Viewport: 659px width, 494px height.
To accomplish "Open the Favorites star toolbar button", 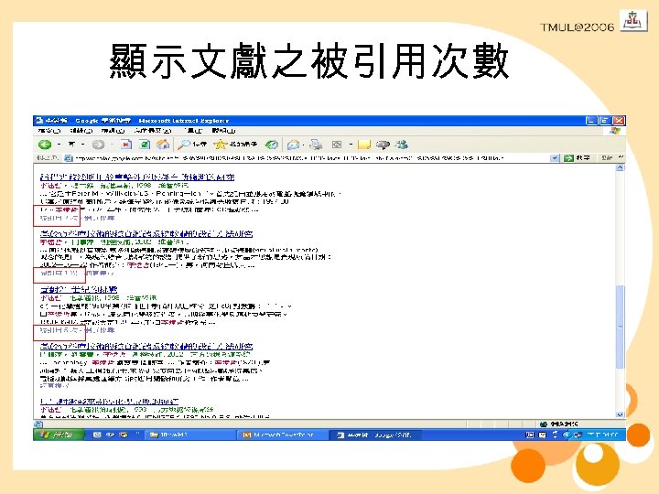I will (x=235, y=145).
